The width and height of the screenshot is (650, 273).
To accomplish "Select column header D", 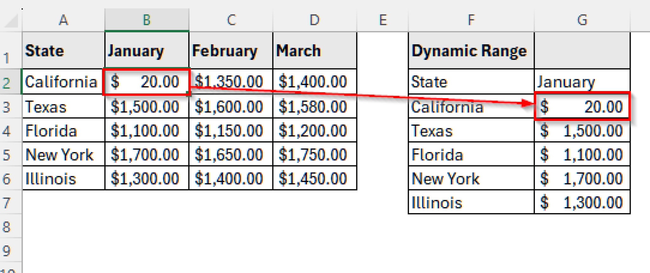I will point(314,20).
